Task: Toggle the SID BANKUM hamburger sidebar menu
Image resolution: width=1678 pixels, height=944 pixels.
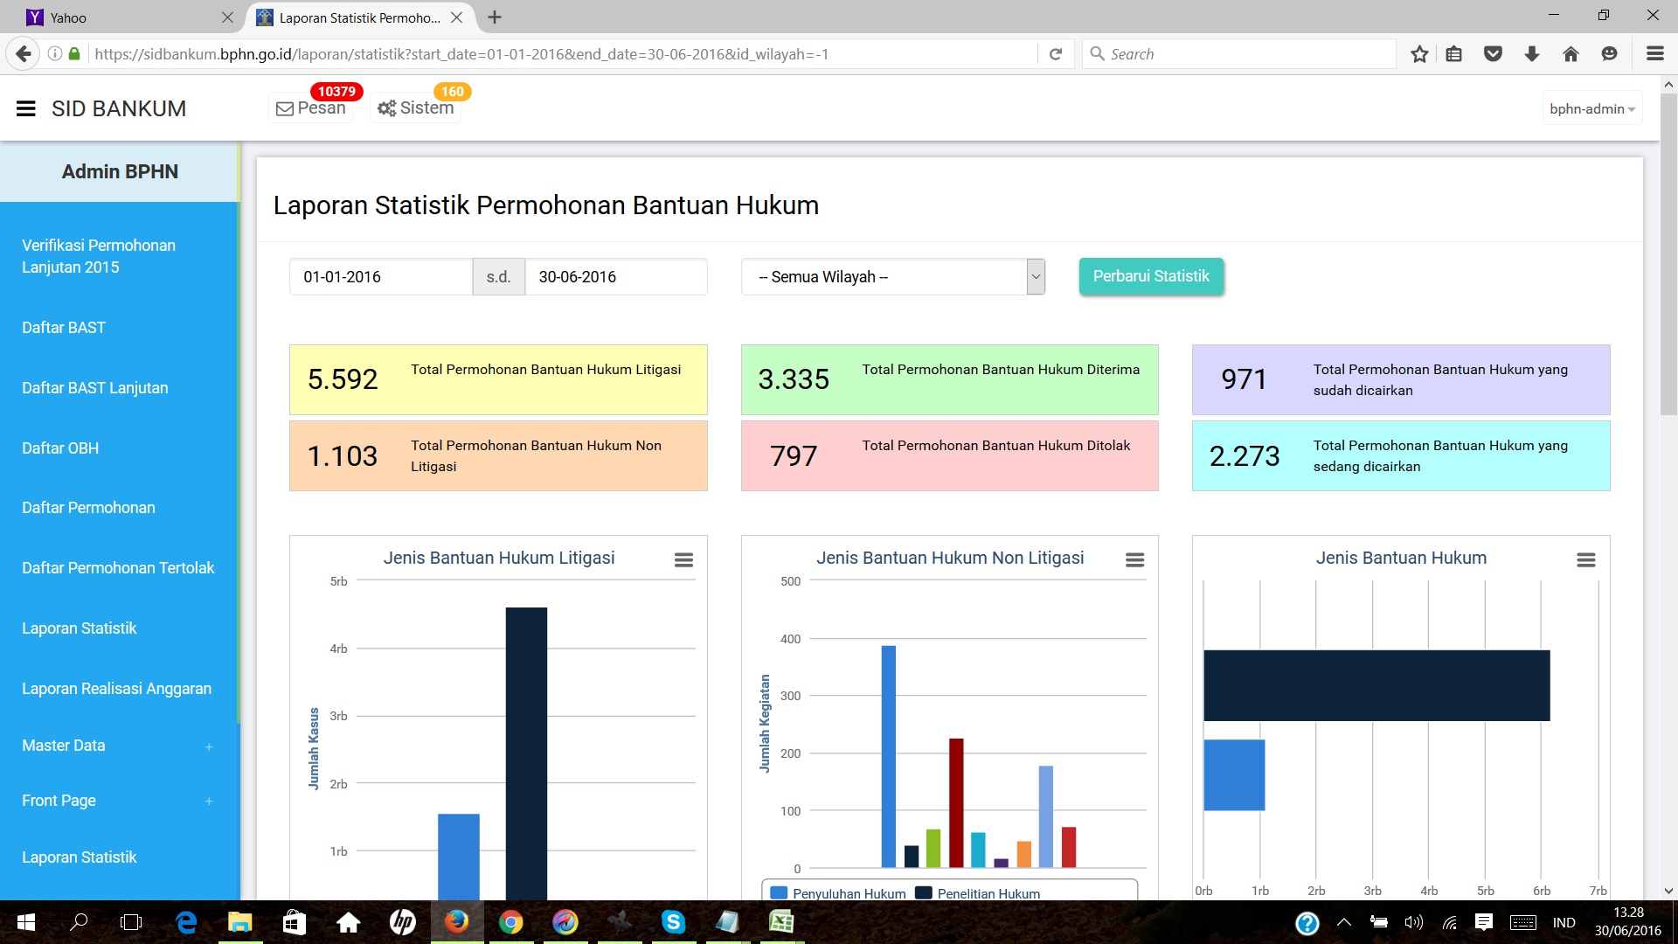Action: click(26, 109)
